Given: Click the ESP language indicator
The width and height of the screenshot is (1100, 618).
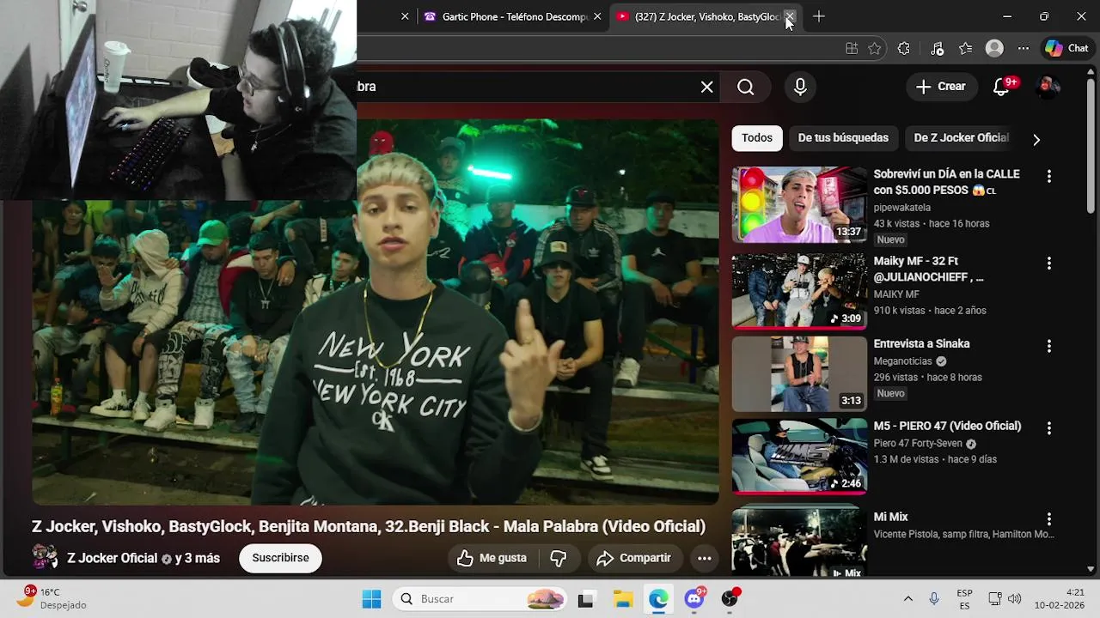Looking at the screenshot, I should [x=964, y=598].
